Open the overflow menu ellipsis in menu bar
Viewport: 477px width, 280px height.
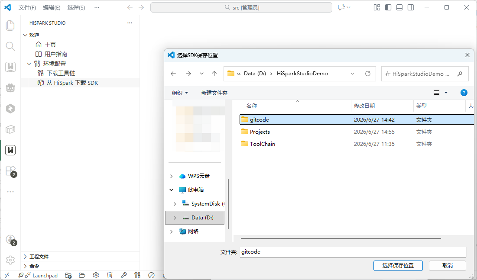[x=97, y=7]
